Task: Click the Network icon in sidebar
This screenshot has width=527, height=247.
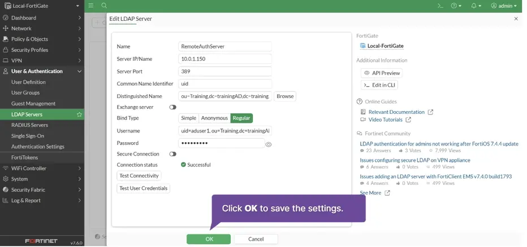Action: pyautogui.click(x=6, y=28)
